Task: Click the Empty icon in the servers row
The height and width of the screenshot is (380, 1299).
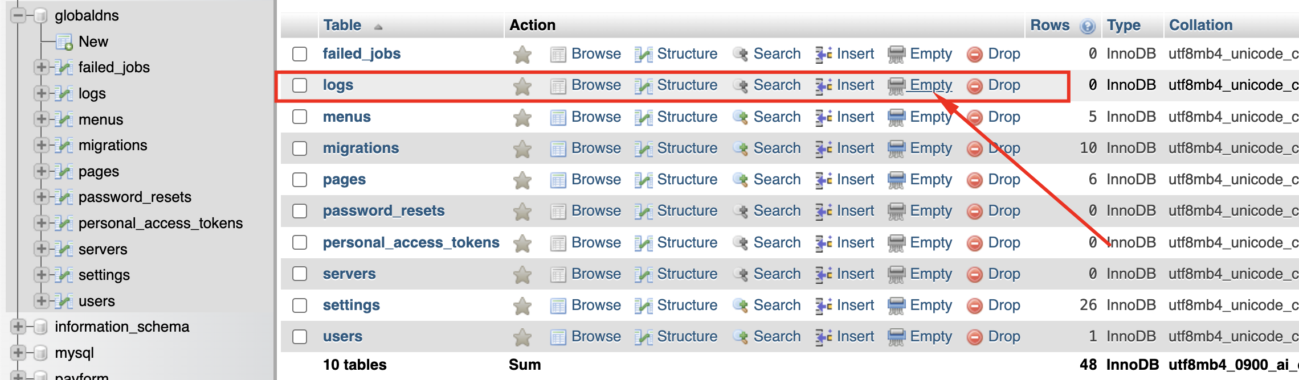Action: [896, 274]
